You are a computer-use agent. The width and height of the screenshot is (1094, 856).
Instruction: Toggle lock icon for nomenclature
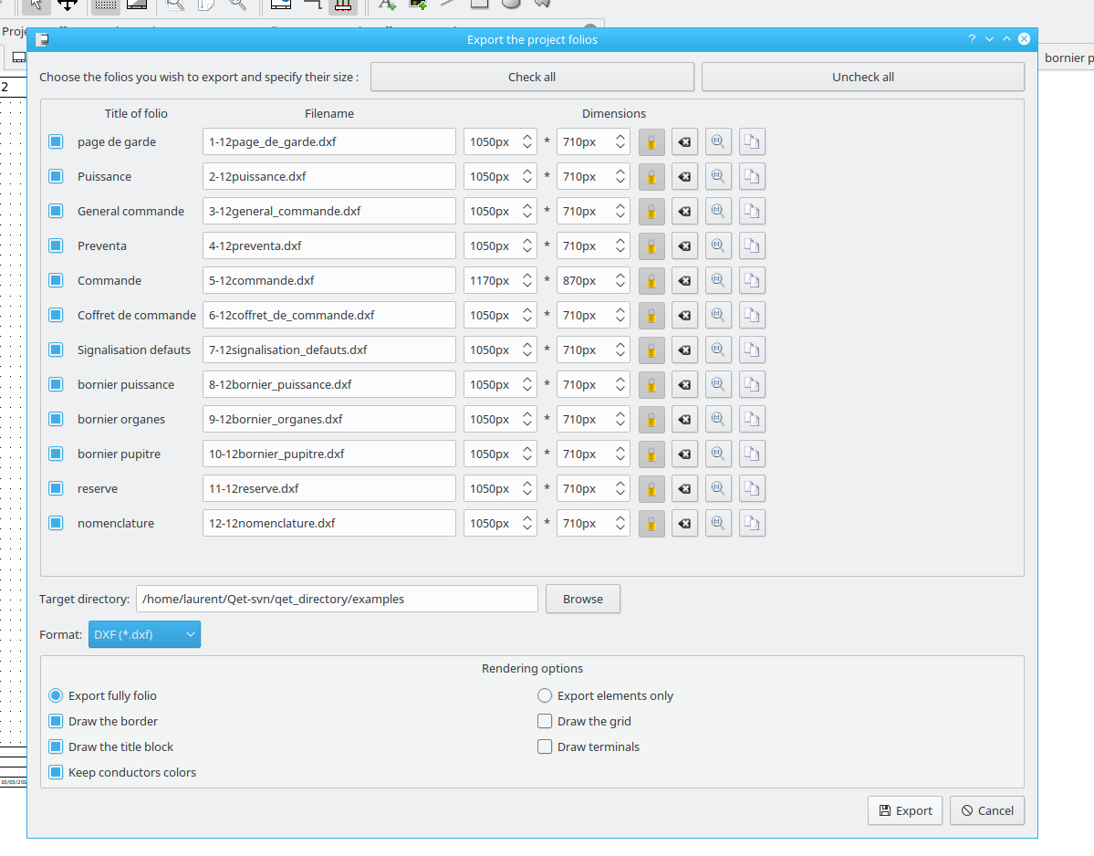651,523
